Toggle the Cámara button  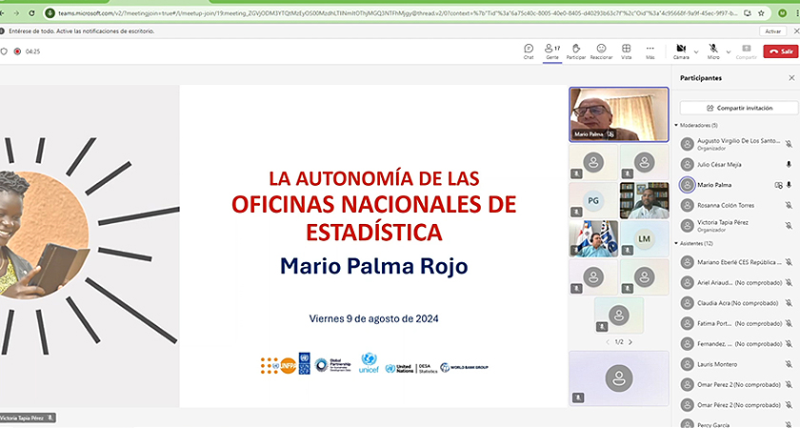(x=681, y=51)
